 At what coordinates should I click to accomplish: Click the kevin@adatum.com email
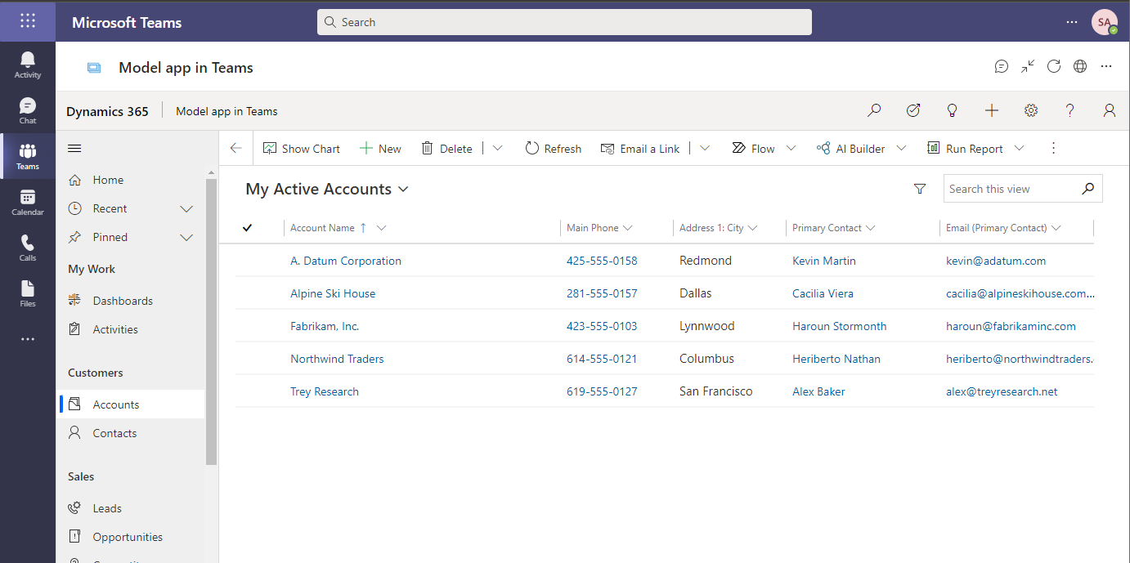996,261
